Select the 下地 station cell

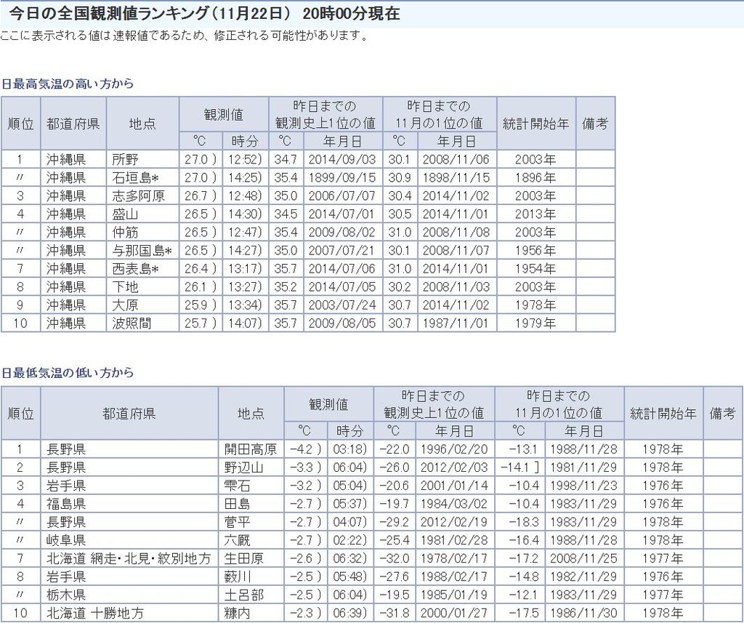[x=143, y=287]
